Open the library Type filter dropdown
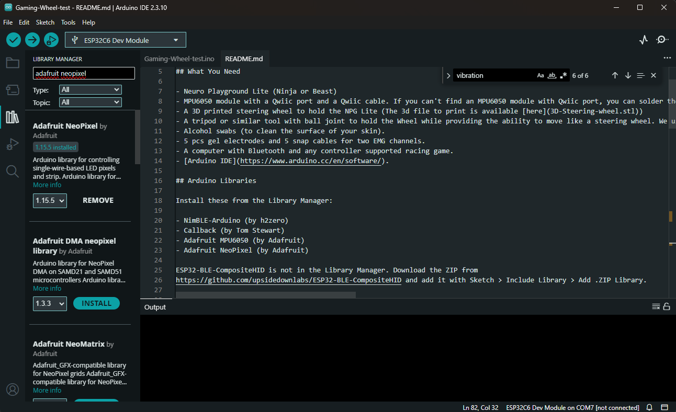Screen dimensions: 676x412 (x=91, y=89)
